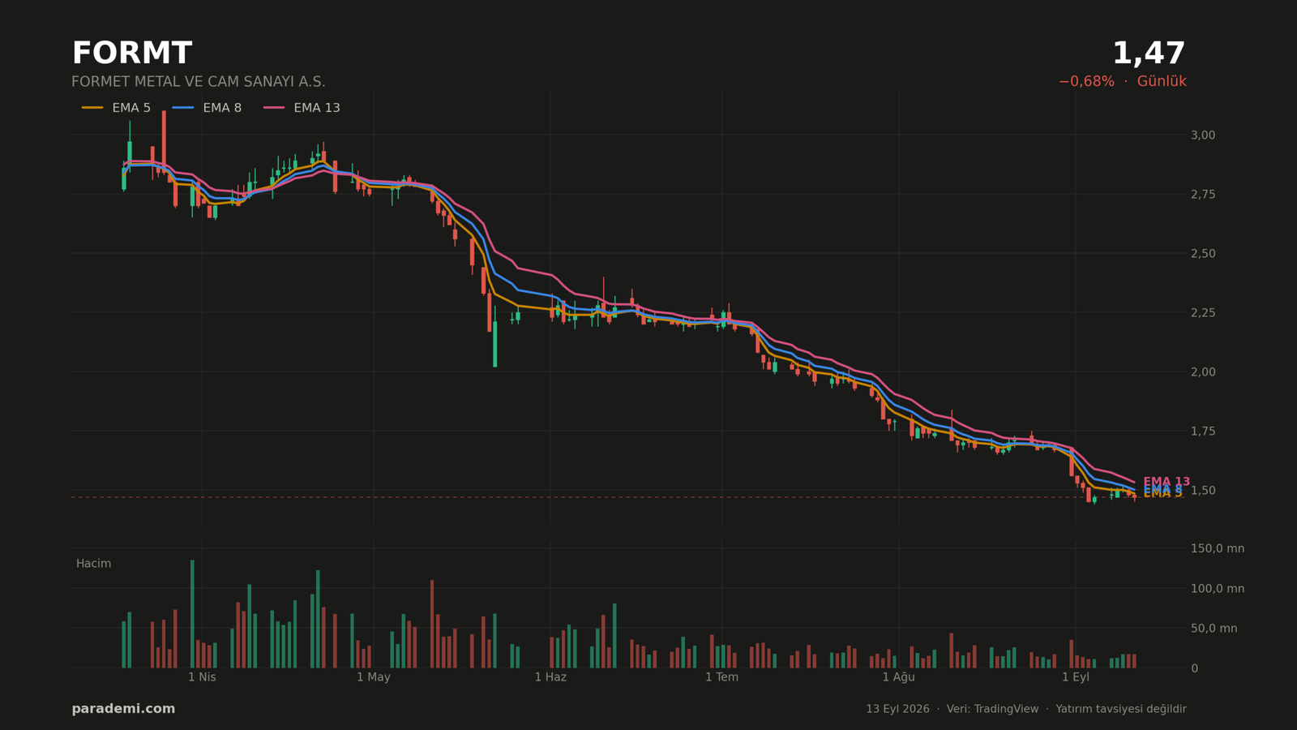
Task: Click the 100,0 mn volume axis label
Action: 1217,588
